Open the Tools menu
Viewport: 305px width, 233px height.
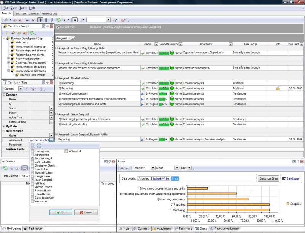click(x=23, y=8)
